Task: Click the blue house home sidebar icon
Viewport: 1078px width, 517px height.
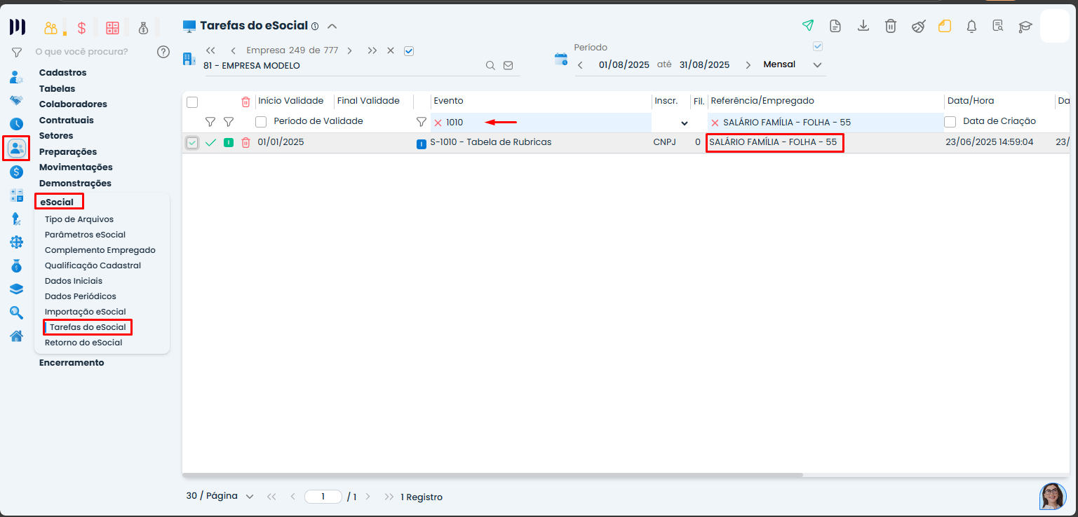Action: pos(17,336)
